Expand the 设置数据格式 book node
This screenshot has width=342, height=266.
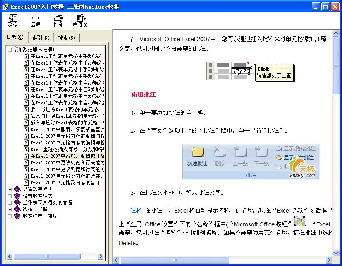click(10, 196)
